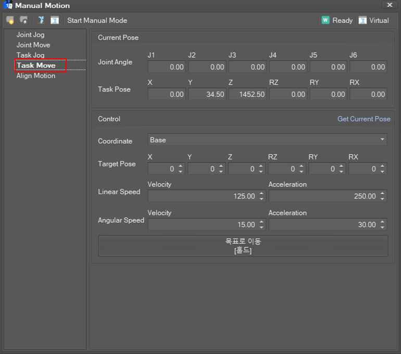Image resolution: width=401 pixels, height=354 pixels.
Task: Decrease Target Pose RX with the down arrow
Action: click(x=382, y=171)
